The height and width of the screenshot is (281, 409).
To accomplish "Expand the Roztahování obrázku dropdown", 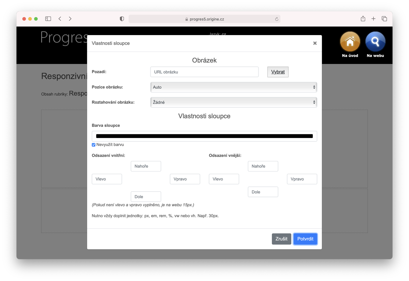I will (233, 102).
